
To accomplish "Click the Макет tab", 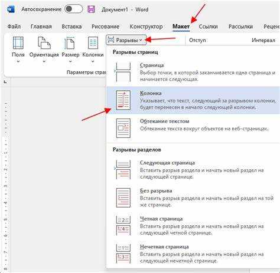I will point(181,27).
